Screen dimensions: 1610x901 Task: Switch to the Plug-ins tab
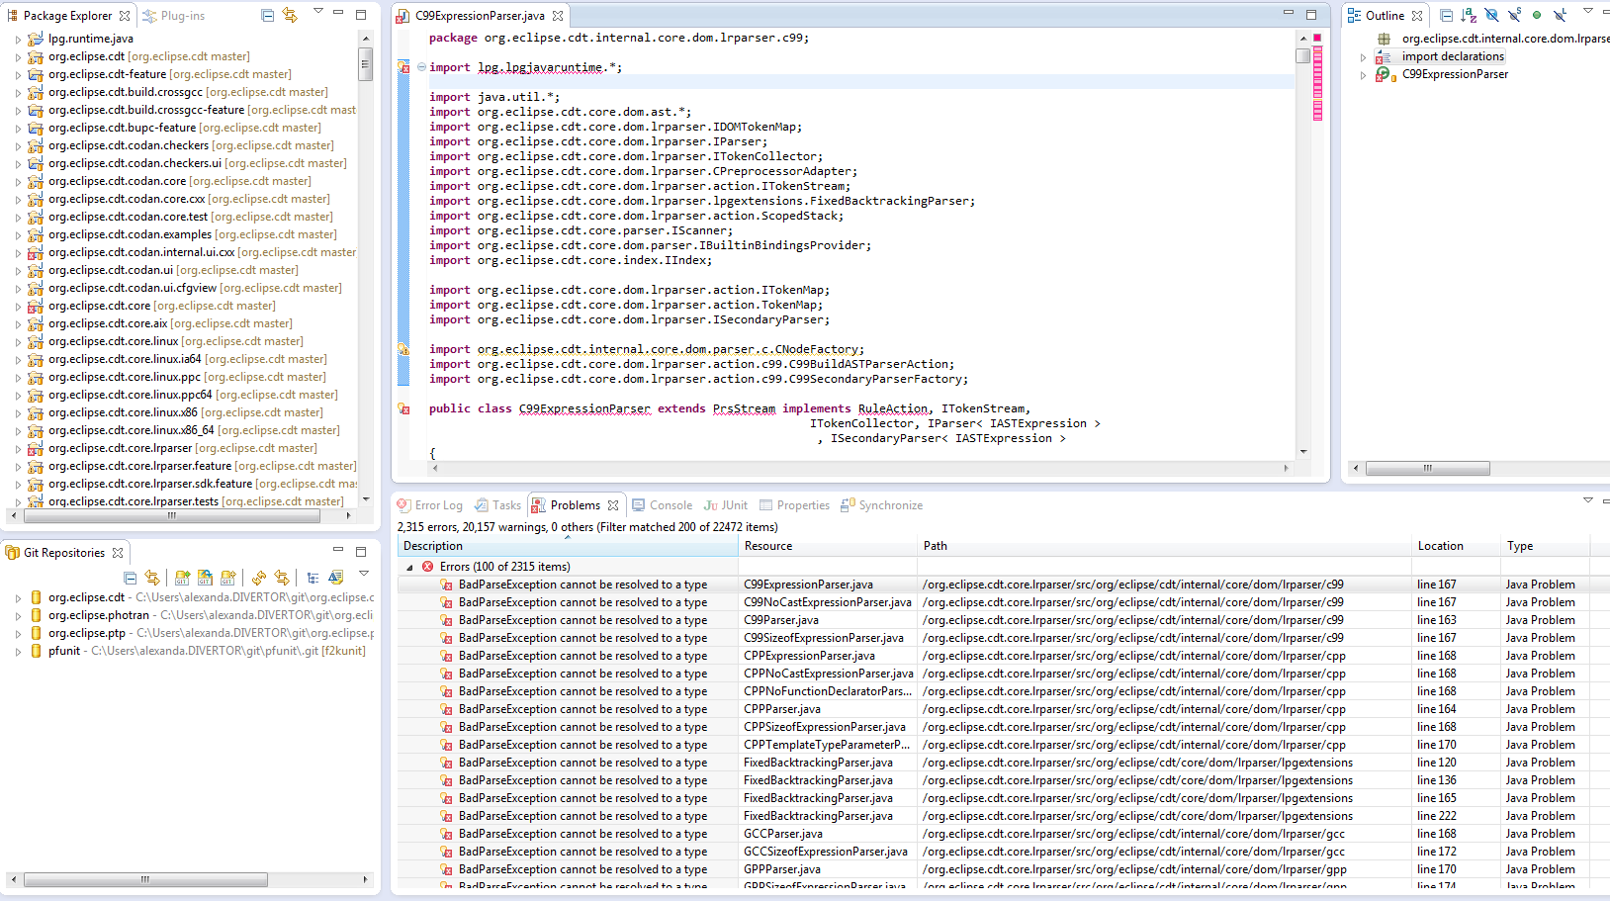(174, 16)
